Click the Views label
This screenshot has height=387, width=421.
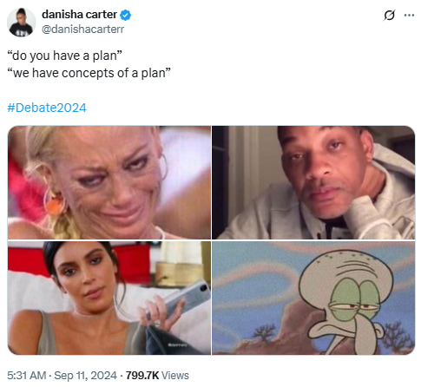[x=174, y=376]
